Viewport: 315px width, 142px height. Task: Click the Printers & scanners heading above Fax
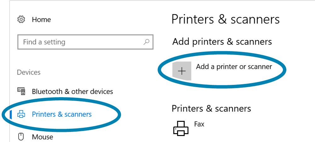(211, 109)
